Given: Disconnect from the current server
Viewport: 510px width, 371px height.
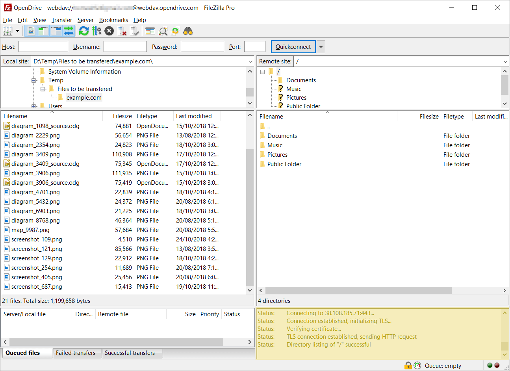Looking at the screenshot, I should [122, 31].
